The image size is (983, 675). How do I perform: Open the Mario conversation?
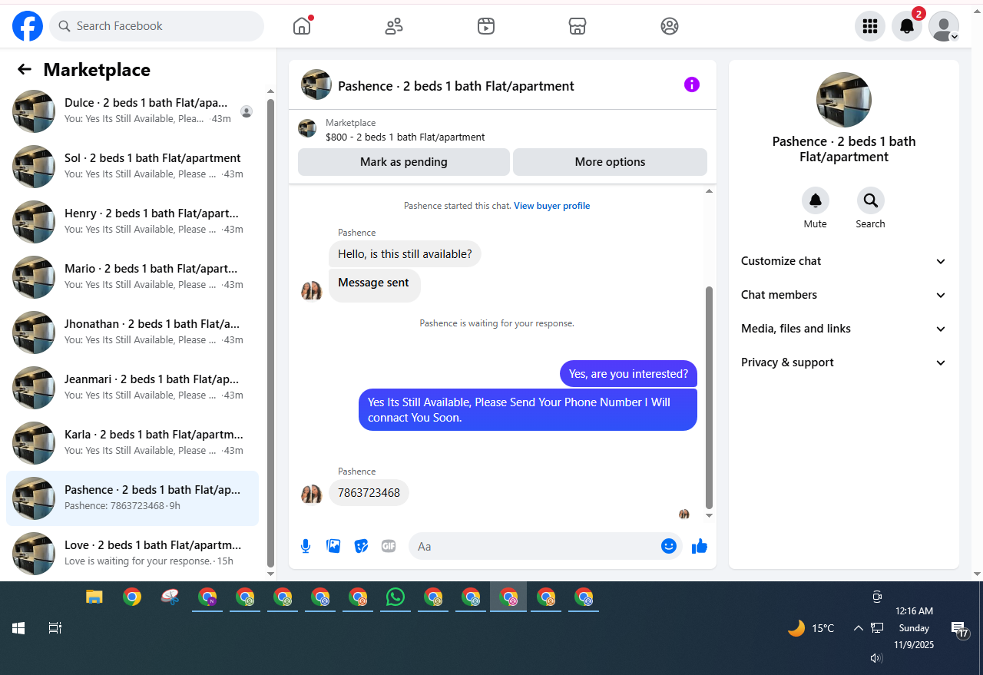pos(132,277)
